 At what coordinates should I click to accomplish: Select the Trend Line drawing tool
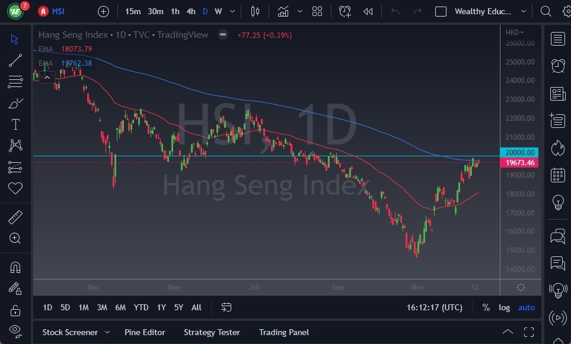point(15,60)
